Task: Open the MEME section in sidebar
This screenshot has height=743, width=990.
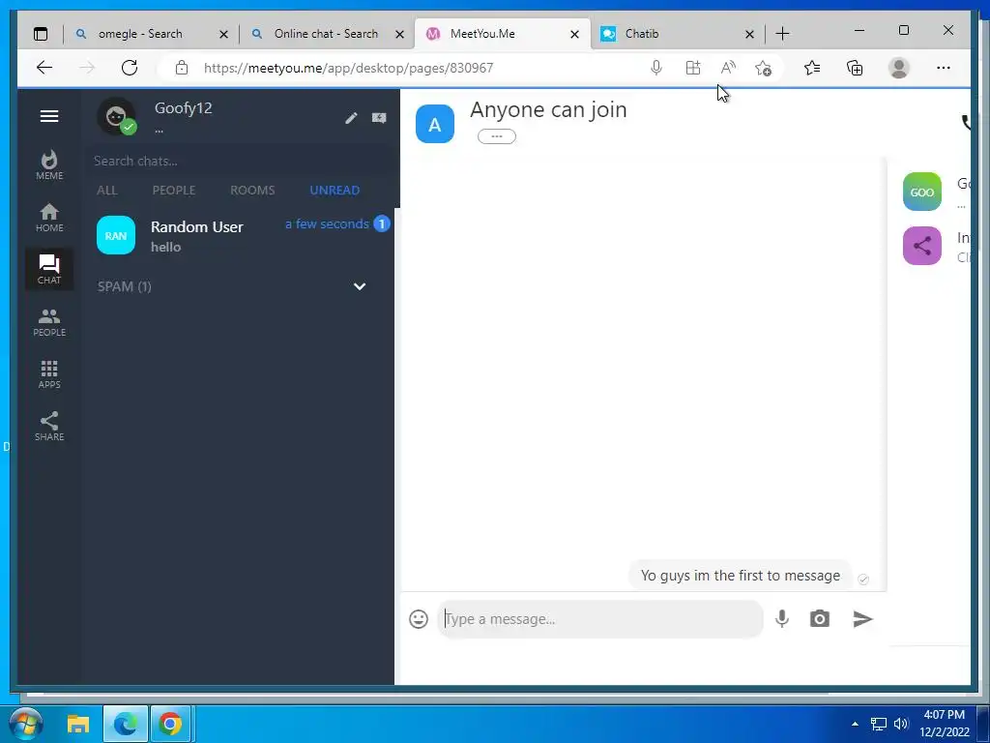Action: [49, 165]
